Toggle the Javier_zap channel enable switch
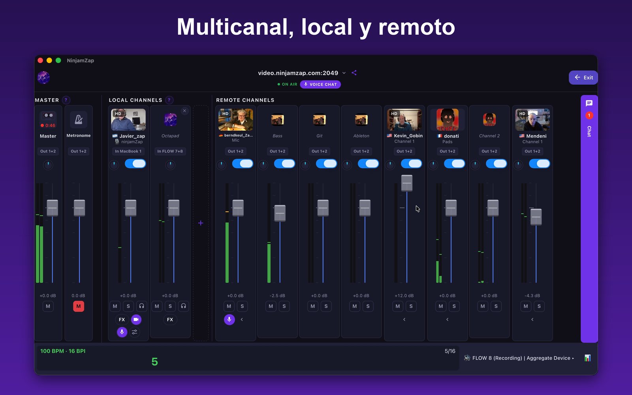 [135, 164]
